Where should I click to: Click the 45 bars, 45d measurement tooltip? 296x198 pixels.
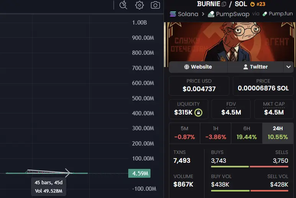pyautogui.click(x=49, y=187)
